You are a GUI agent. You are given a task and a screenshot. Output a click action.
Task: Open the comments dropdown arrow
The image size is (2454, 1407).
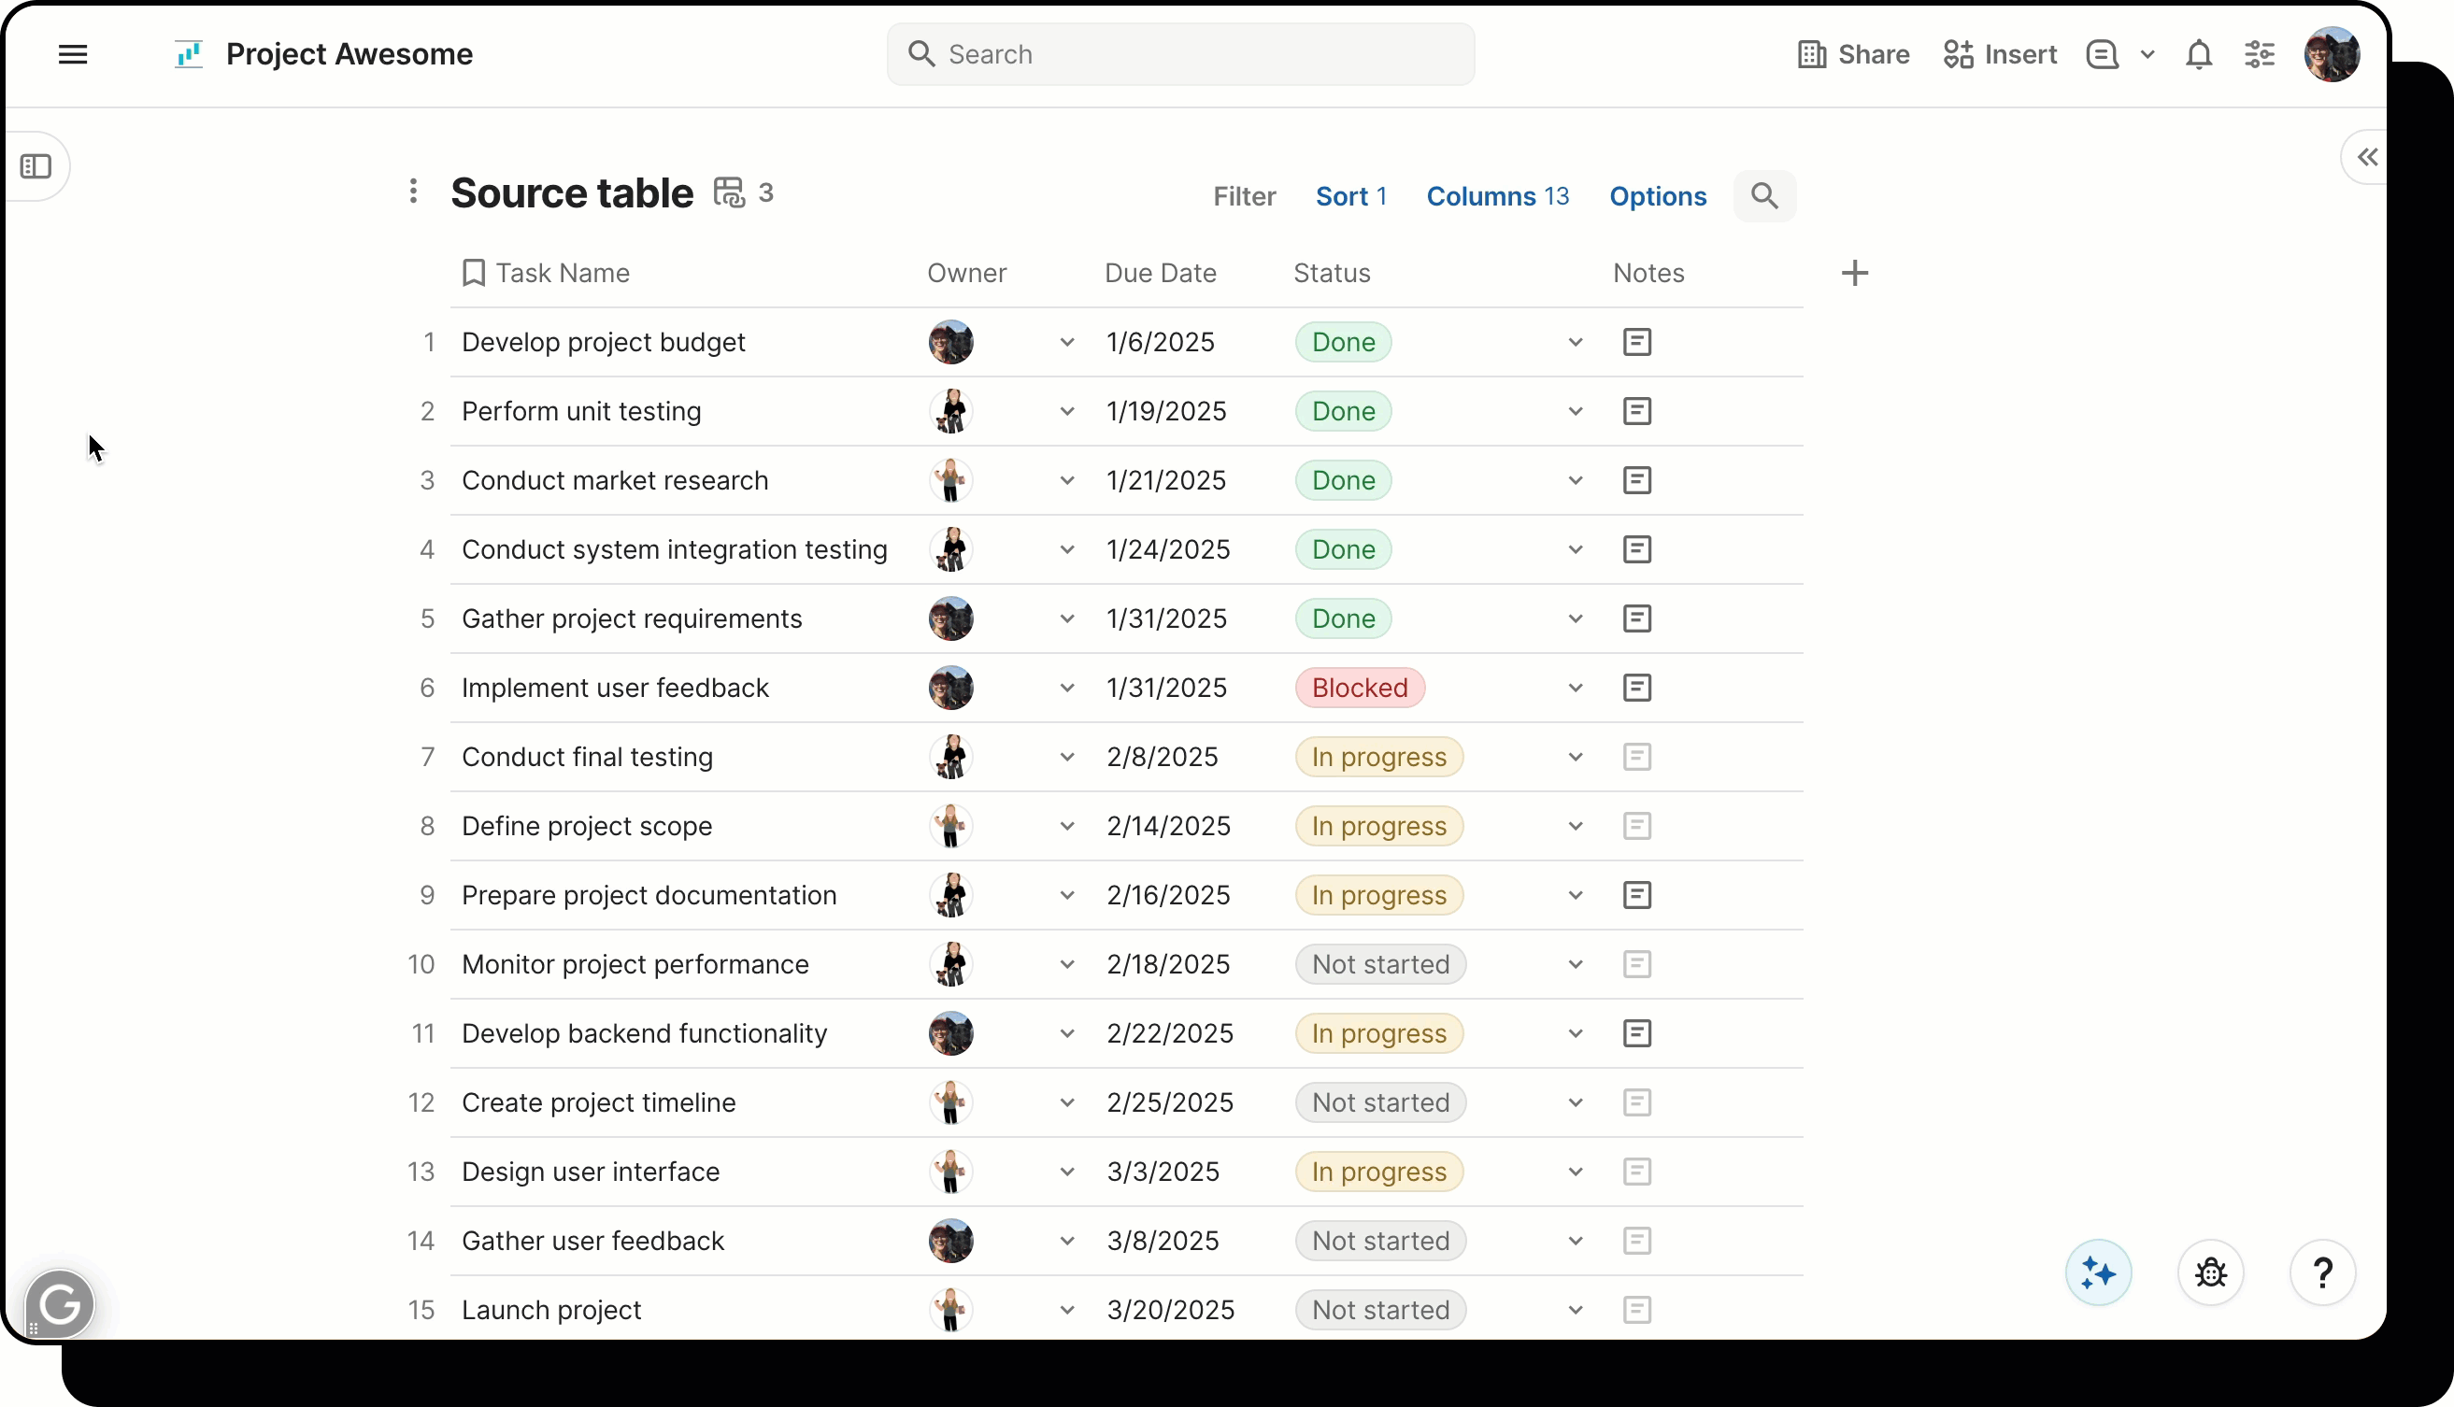pyautogui.click(x=2147, y=54)
